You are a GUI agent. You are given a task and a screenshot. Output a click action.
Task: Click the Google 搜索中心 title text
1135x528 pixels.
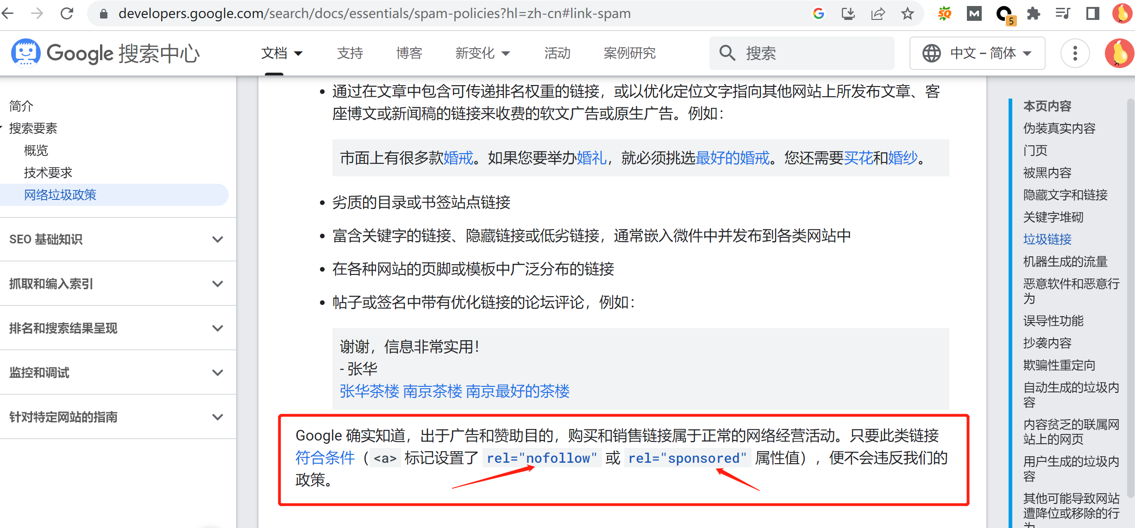[x=123, y=53]
